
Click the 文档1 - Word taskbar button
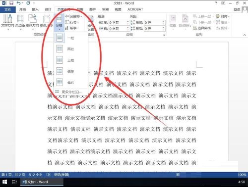coord(42,182)
